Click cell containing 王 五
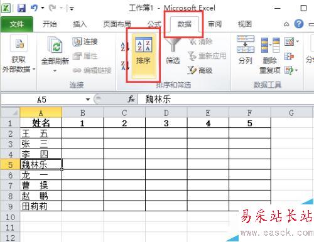Image resolution: width=314 pixels, height=242 pixels. tap(41, 134)
